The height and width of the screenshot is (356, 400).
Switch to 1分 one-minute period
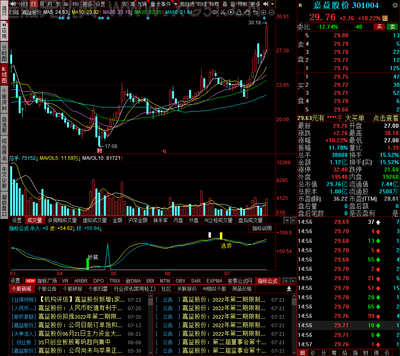75,4
